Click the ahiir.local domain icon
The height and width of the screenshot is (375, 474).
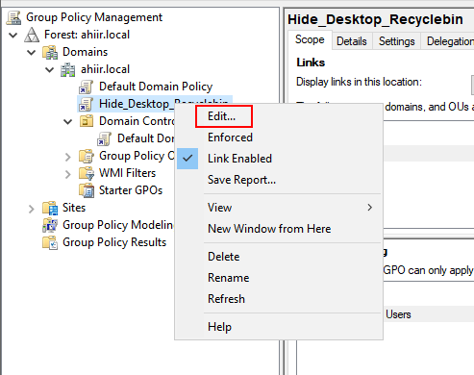(68, 69)
